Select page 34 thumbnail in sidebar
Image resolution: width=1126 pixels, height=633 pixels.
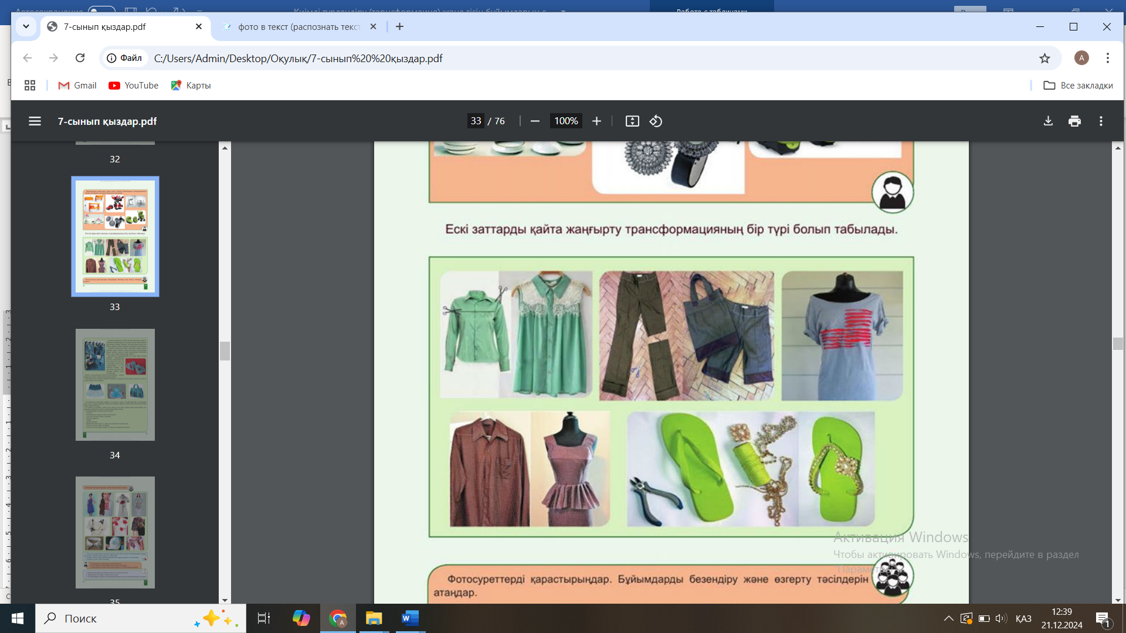tap(115, 384)
